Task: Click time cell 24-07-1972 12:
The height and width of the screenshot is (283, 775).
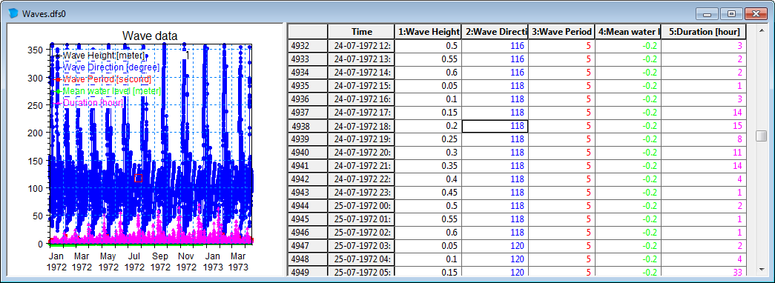Action: click(361, 46)
